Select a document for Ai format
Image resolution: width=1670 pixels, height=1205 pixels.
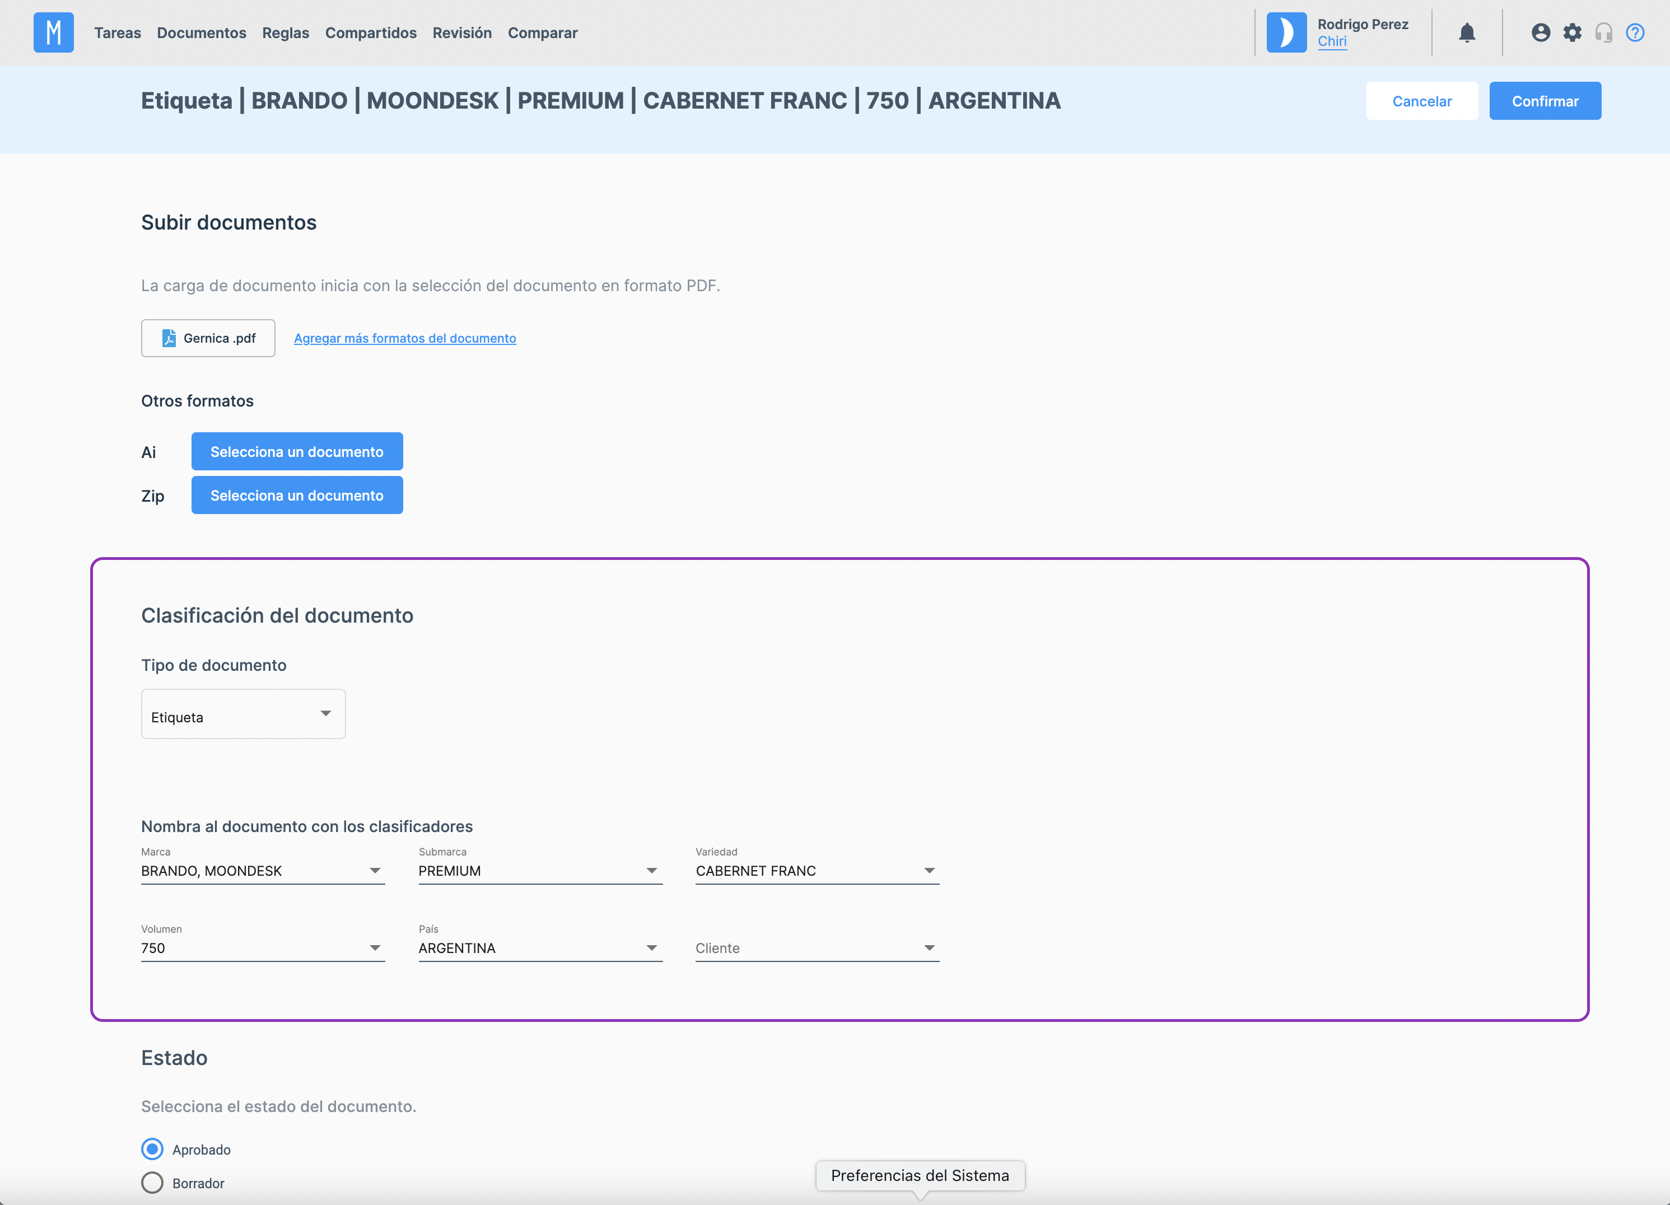click(297, 451)
